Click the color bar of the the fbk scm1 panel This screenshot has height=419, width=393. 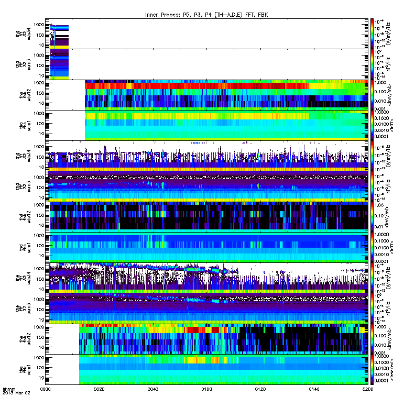(372, 370)
